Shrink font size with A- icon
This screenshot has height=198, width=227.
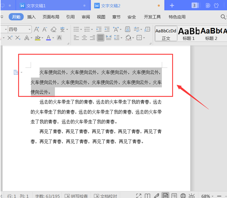tap(45, 30)
